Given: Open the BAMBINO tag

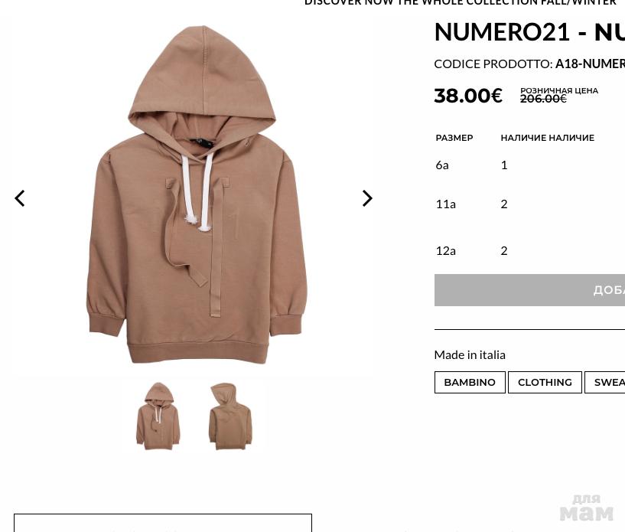Looking at the screenshot, I should pos(470,382).
